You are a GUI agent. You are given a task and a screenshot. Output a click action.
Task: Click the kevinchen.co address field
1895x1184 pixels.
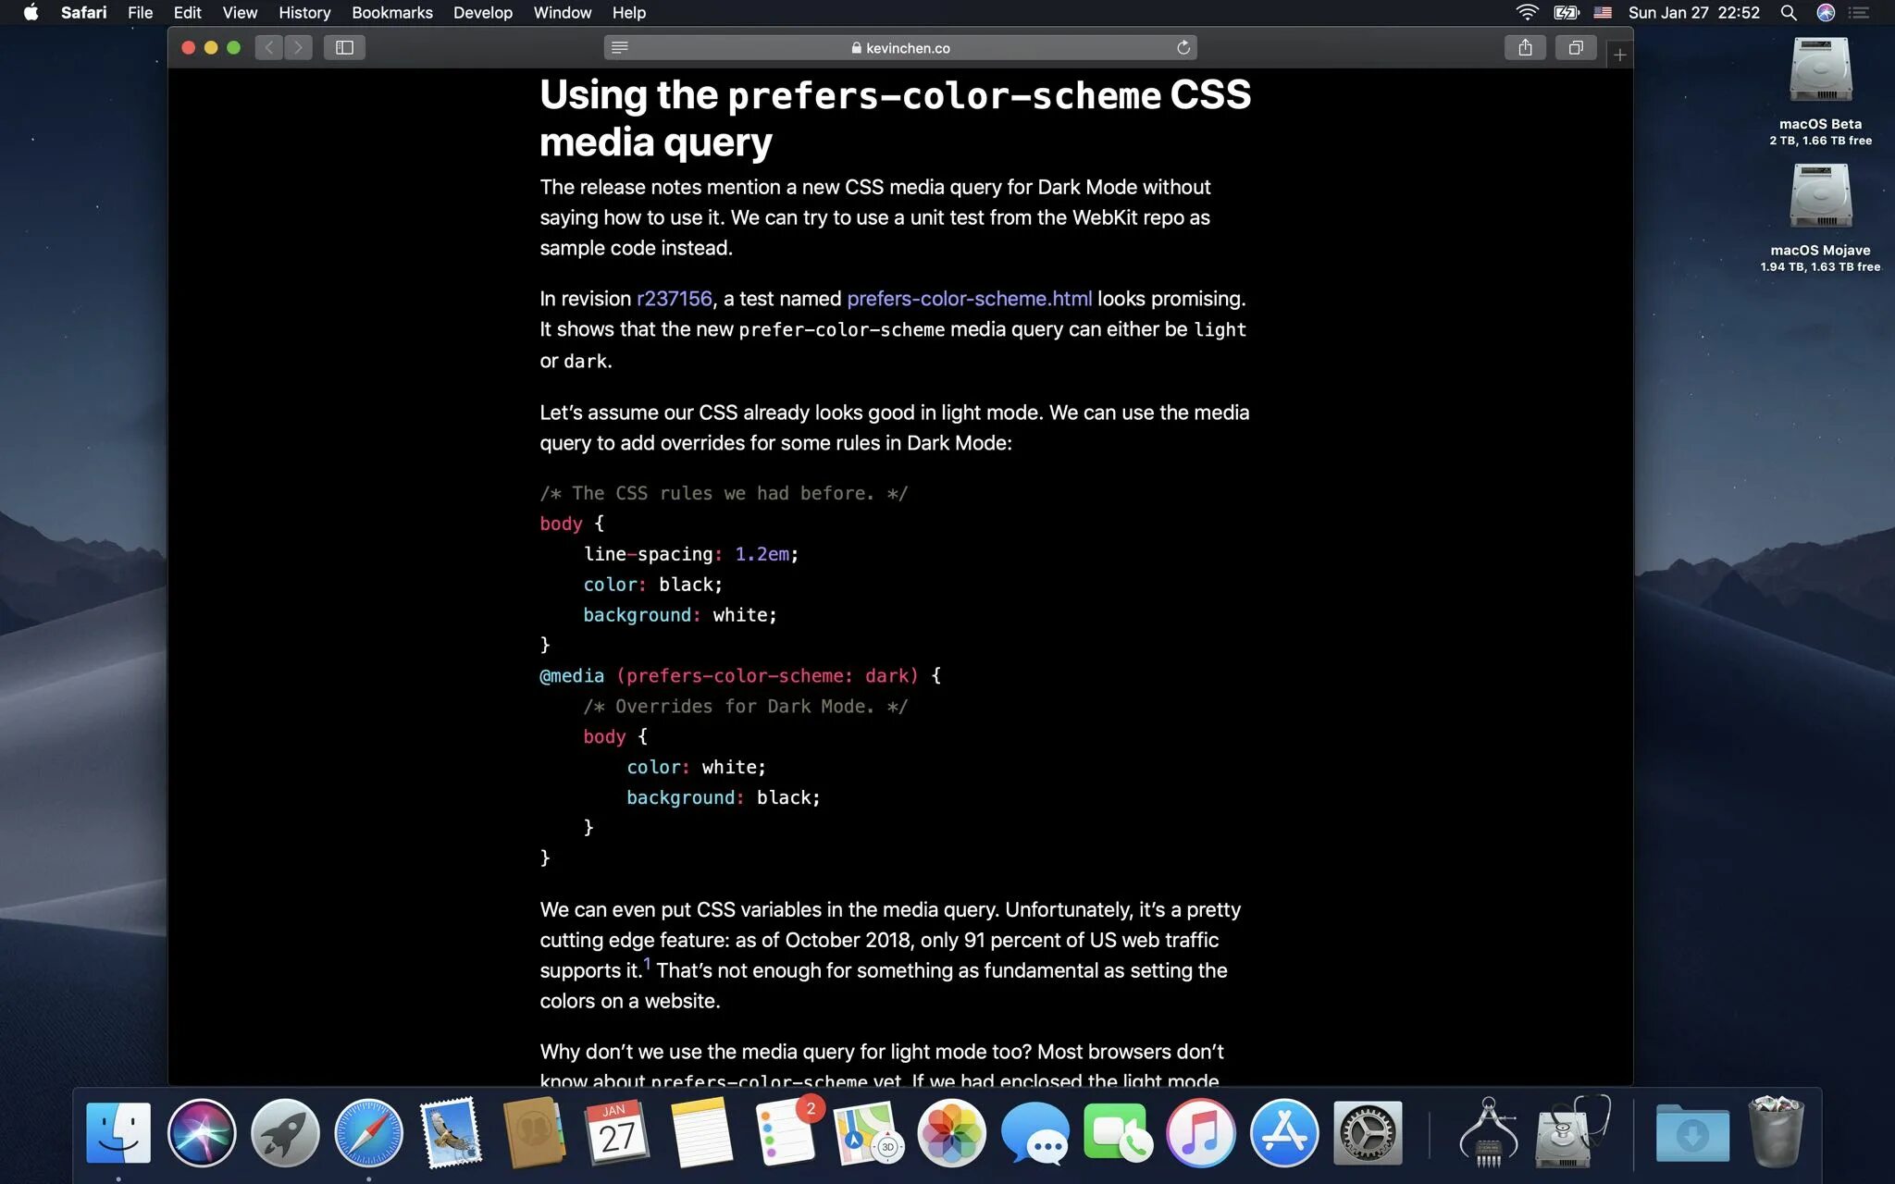click(x=900, y=47)
